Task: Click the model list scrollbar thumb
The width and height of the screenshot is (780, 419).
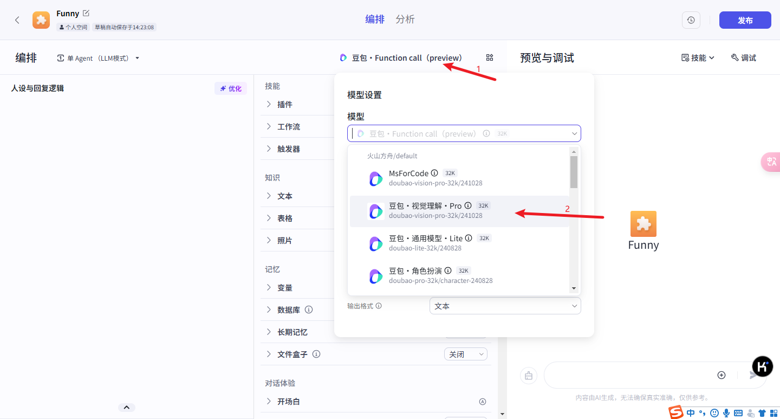Action: point(574,172)
